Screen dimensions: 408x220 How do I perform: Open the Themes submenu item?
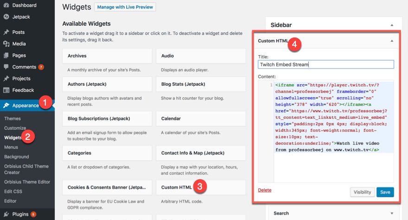click(13, 119)
